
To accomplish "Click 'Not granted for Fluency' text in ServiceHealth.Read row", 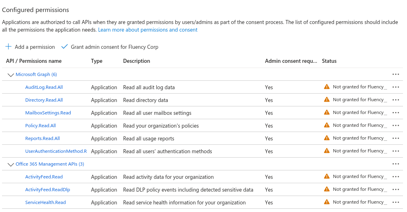I will [x=360, y=202].
